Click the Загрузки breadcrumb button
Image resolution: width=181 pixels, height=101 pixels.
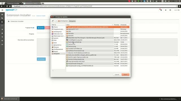72,21
